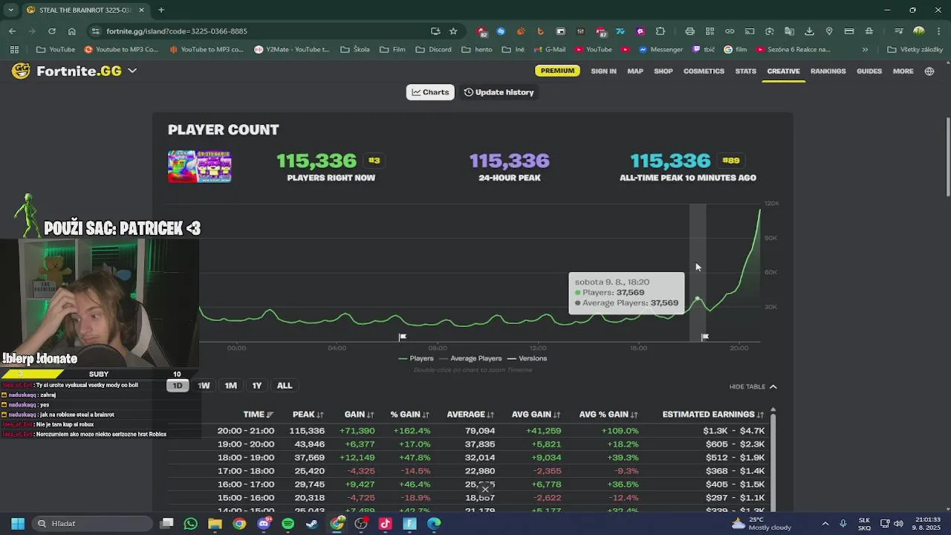Image resolution: width=951 pixels, height=535 pixels.
Task: Open the Extensions puzzle icon
Action: coord(660,31)
